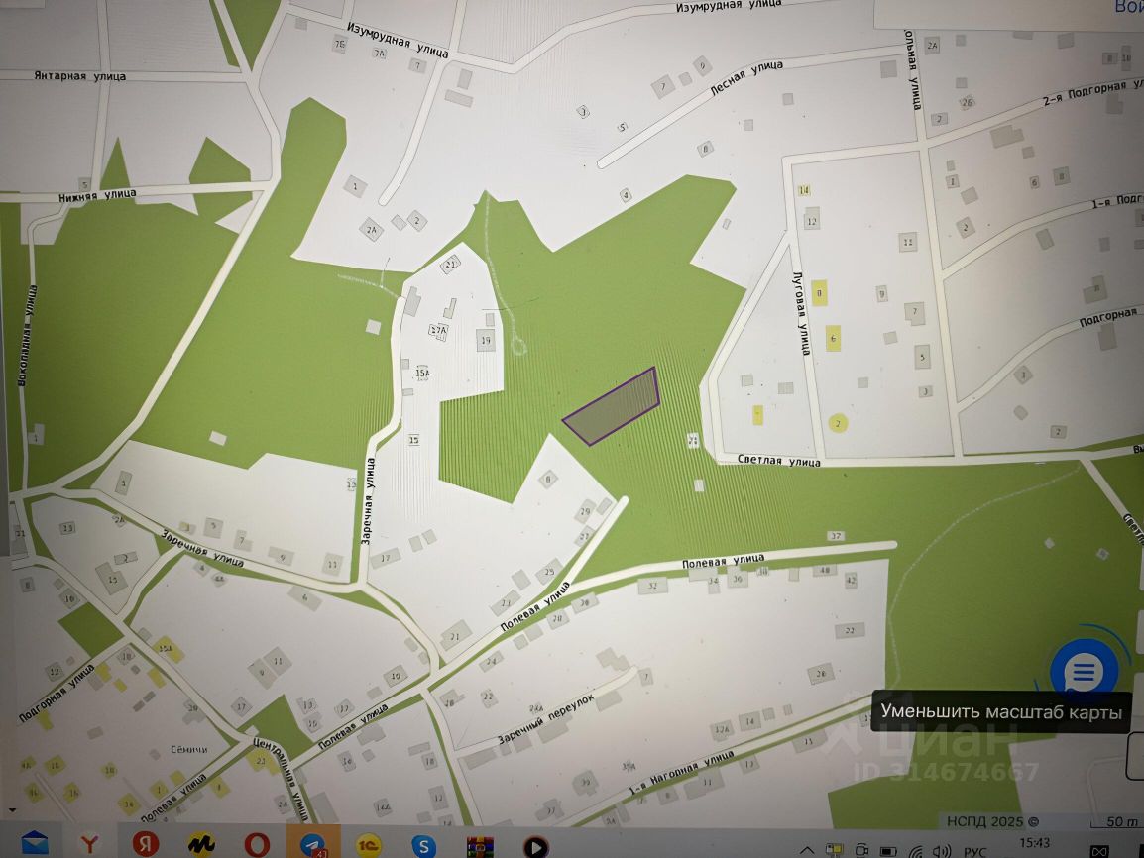The width and height of the screenshot is (1144, 858).
Task: Open the blue chat assistant button
Action: pos(1085,672)
